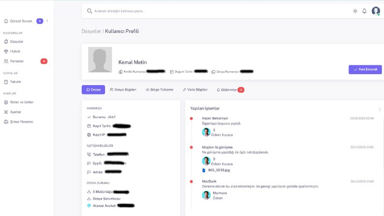Click the Doğum Tarihi calendar icon

(172, 72)
